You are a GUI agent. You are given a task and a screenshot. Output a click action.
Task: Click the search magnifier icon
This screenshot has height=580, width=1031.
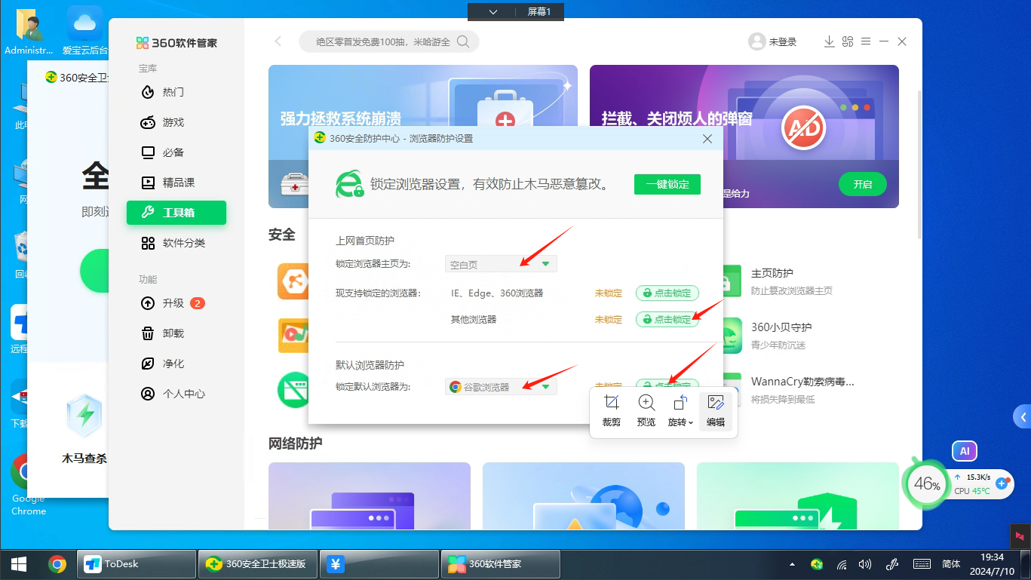pos(464,41)
